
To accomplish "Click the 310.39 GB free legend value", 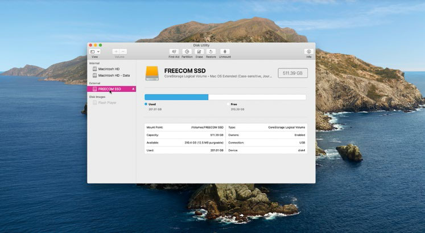I will (237, 109).
